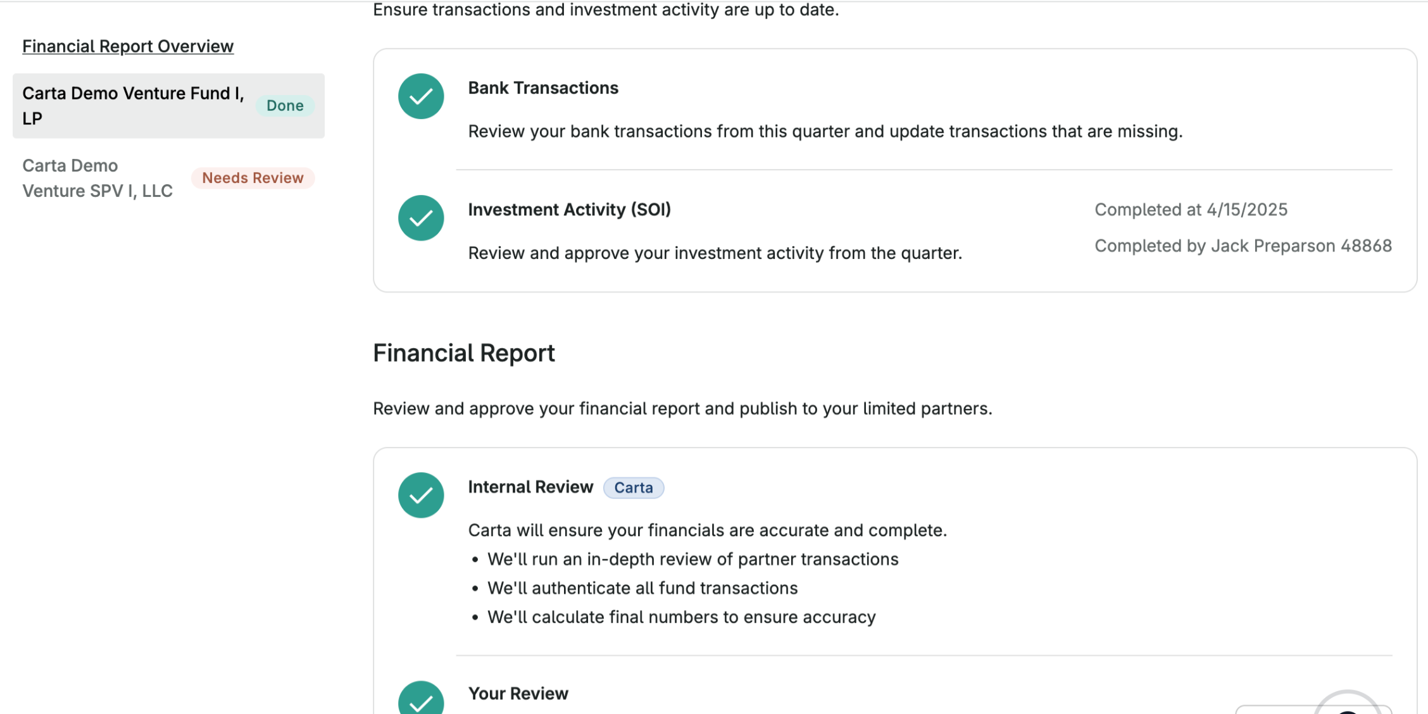
Task: Click the Carta badge next to Internal Review
Action: (634, 487)
